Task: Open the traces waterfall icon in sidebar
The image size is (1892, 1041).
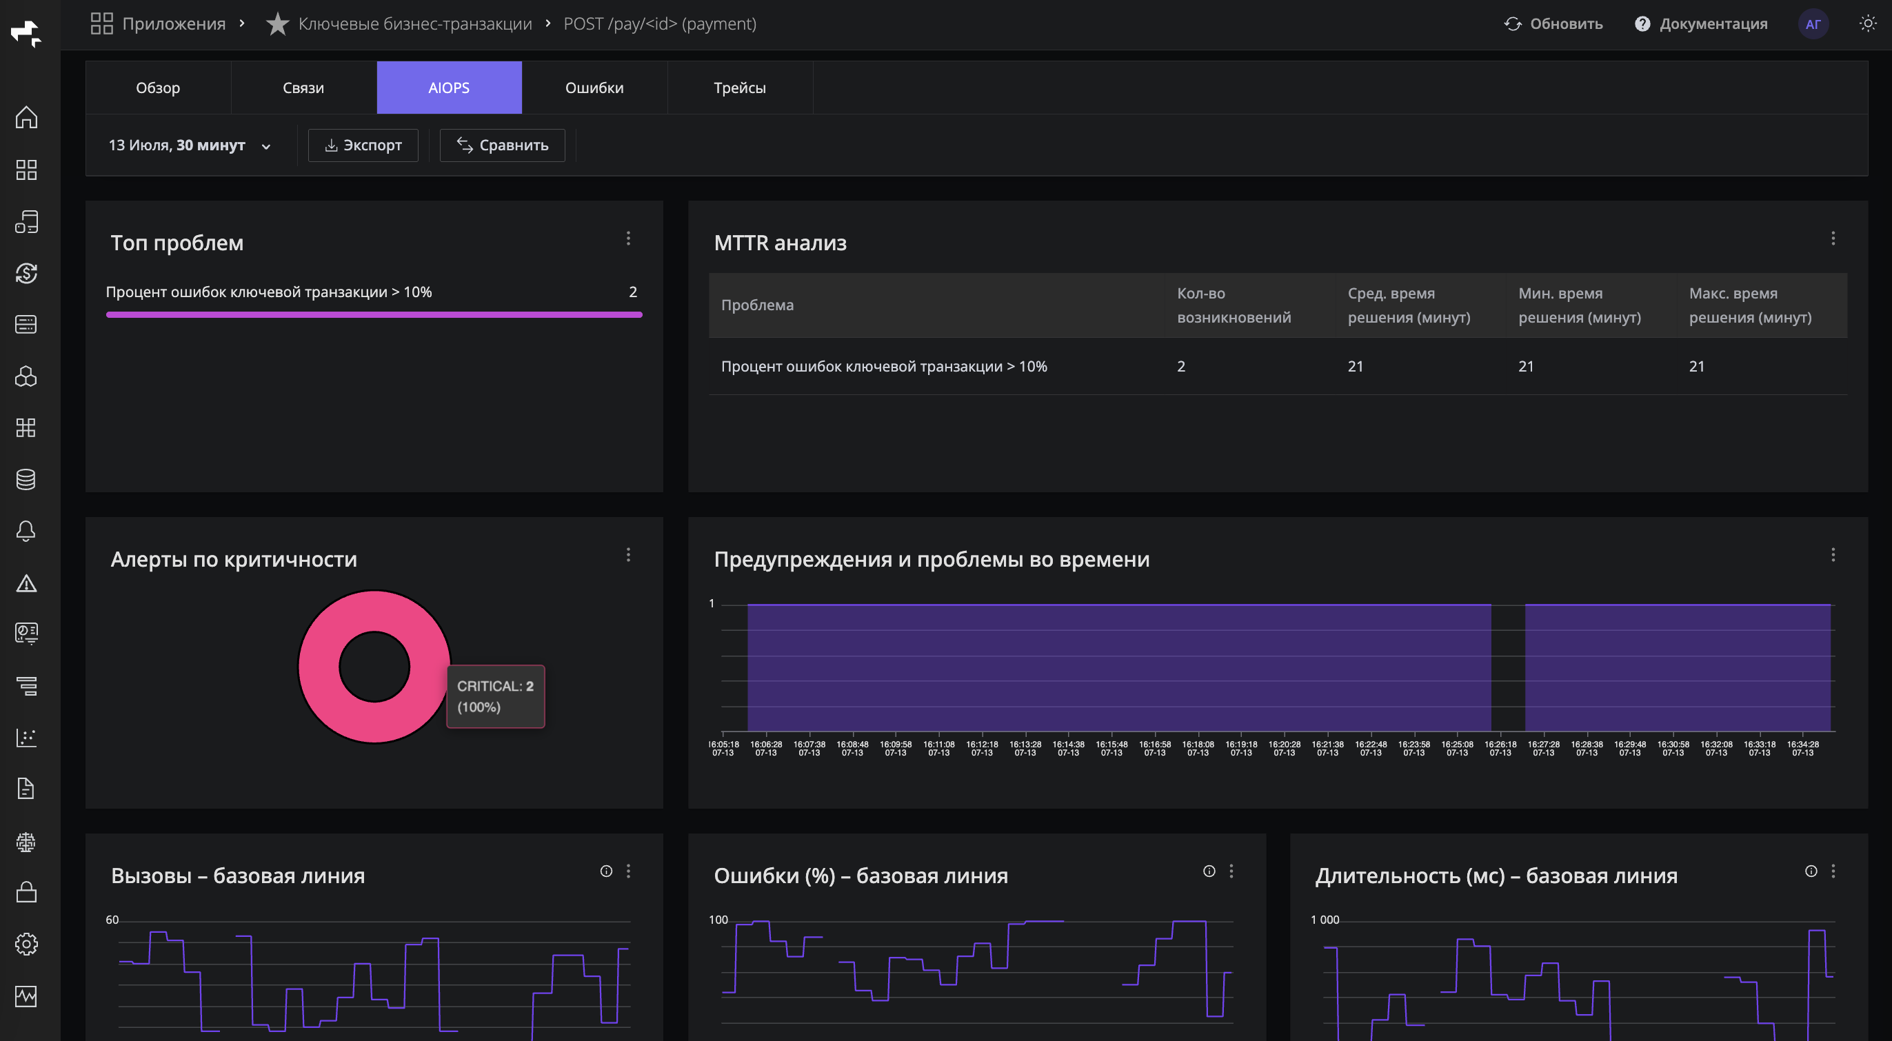Action: (x=26, y=686)
